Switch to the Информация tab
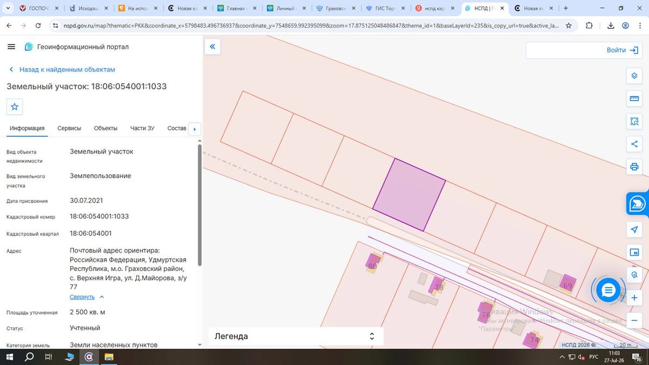The width and height of the screenshot is (649, 365). [27, 128]
